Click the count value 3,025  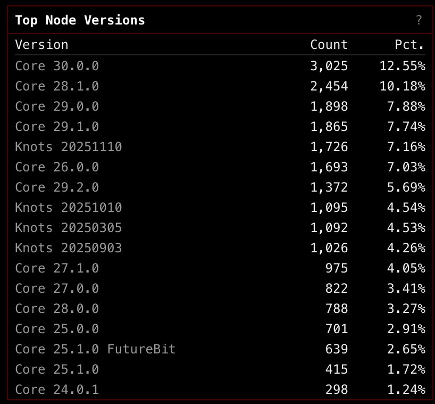(x=329, y=66)
